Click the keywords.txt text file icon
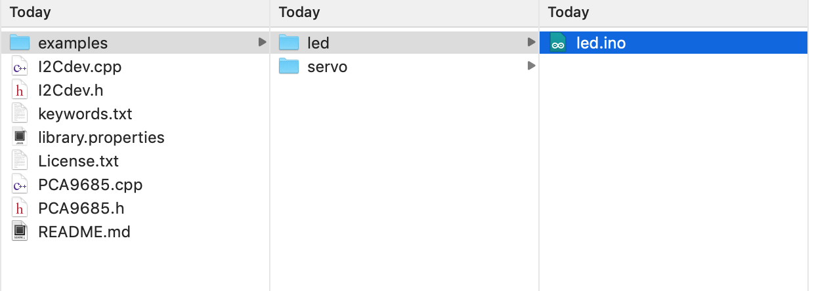 click(20, 114)
